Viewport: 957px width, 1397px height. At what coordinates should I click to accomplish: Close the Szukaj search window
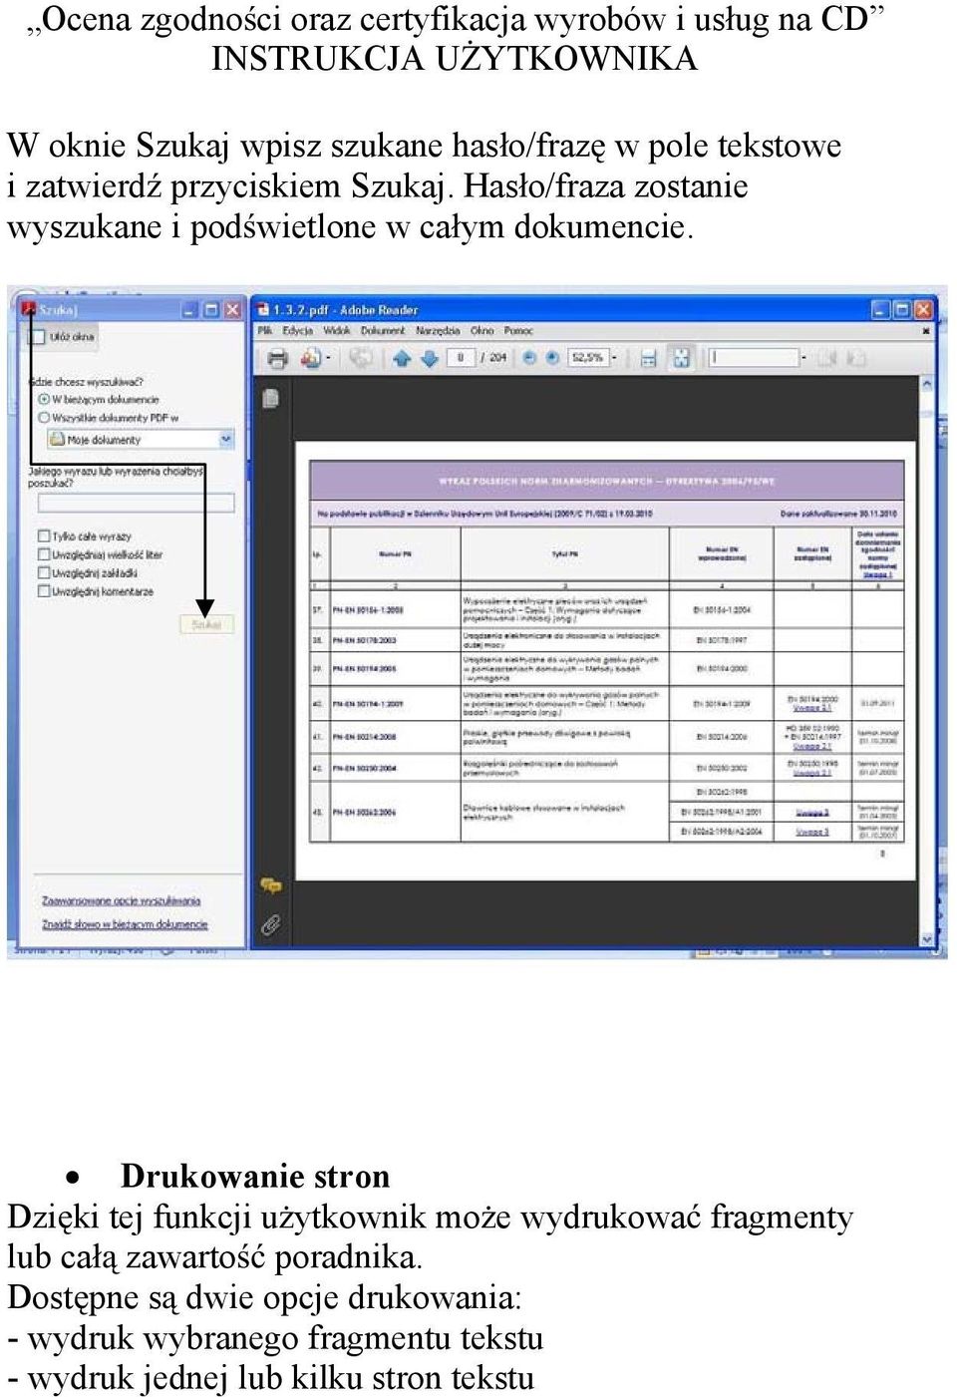232,310
